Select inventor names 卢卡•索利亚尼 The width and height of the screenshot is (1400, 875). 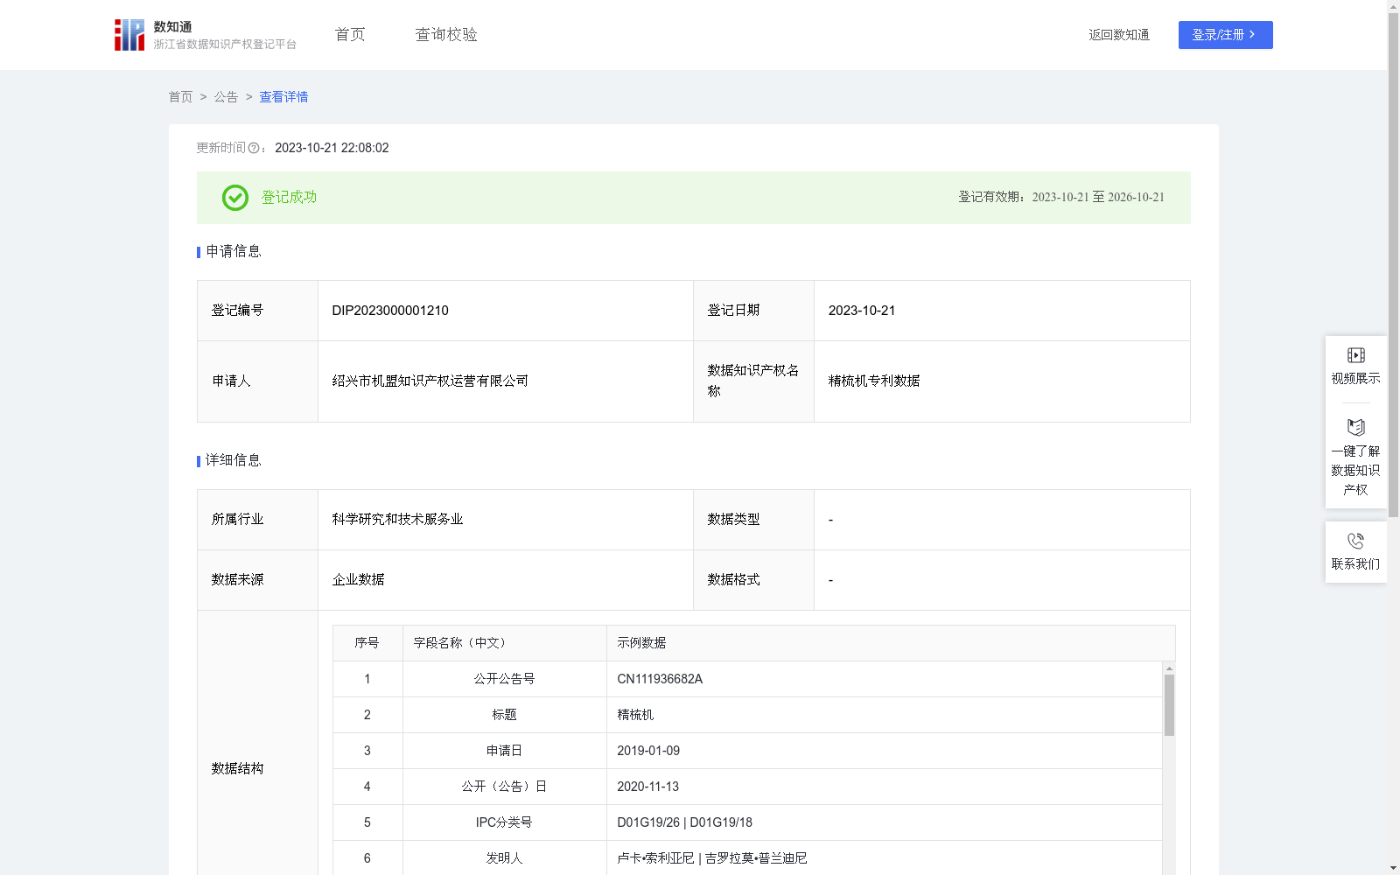click(x=655, y=858)
